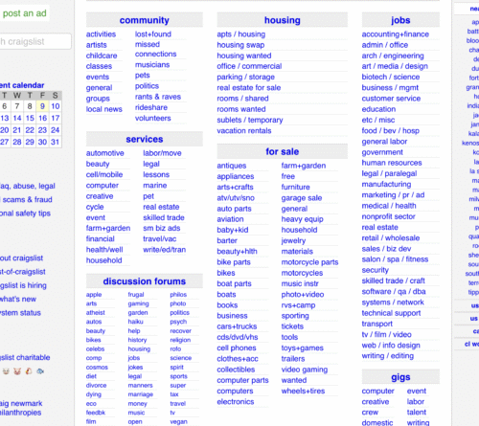Open labor/move services link
The width and height of the screenshot is (479, 426).
[x=162, y=153]
